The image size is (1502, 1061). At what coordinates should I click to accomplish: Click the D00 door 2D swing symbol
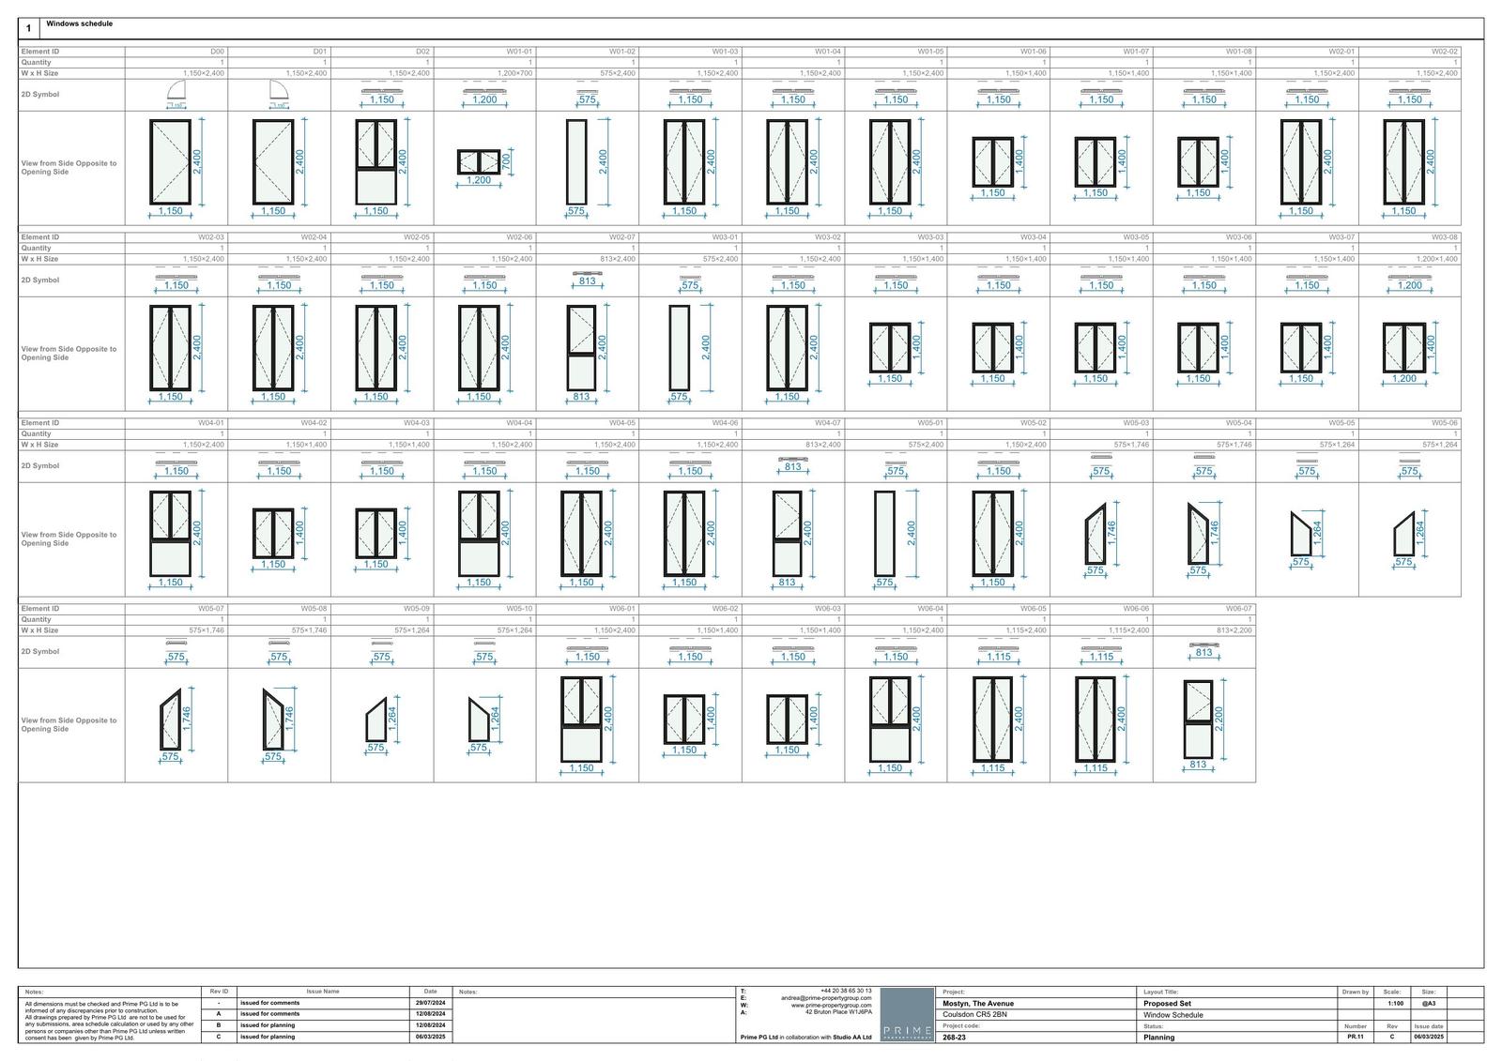click(176, 93)
